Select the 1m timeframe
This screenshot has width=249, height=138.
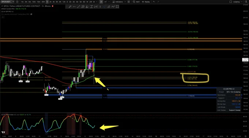click(22, 2)
